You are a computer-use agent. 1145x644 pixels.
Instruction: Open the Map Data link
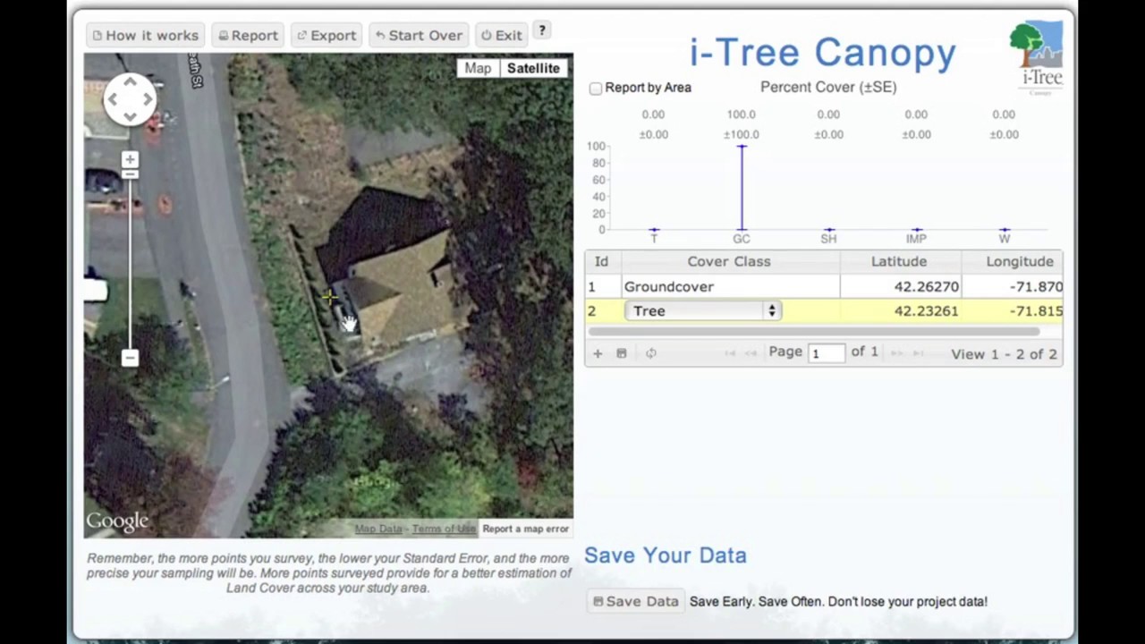(378, 529)
